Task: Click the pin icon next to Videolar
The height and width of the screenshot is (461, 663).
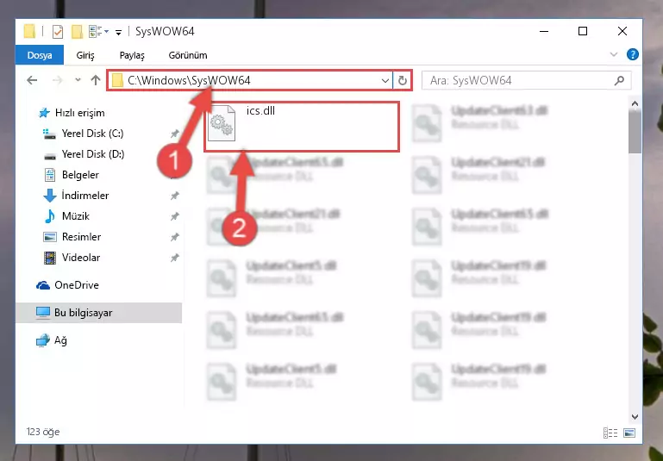Action: click(174, 258)
